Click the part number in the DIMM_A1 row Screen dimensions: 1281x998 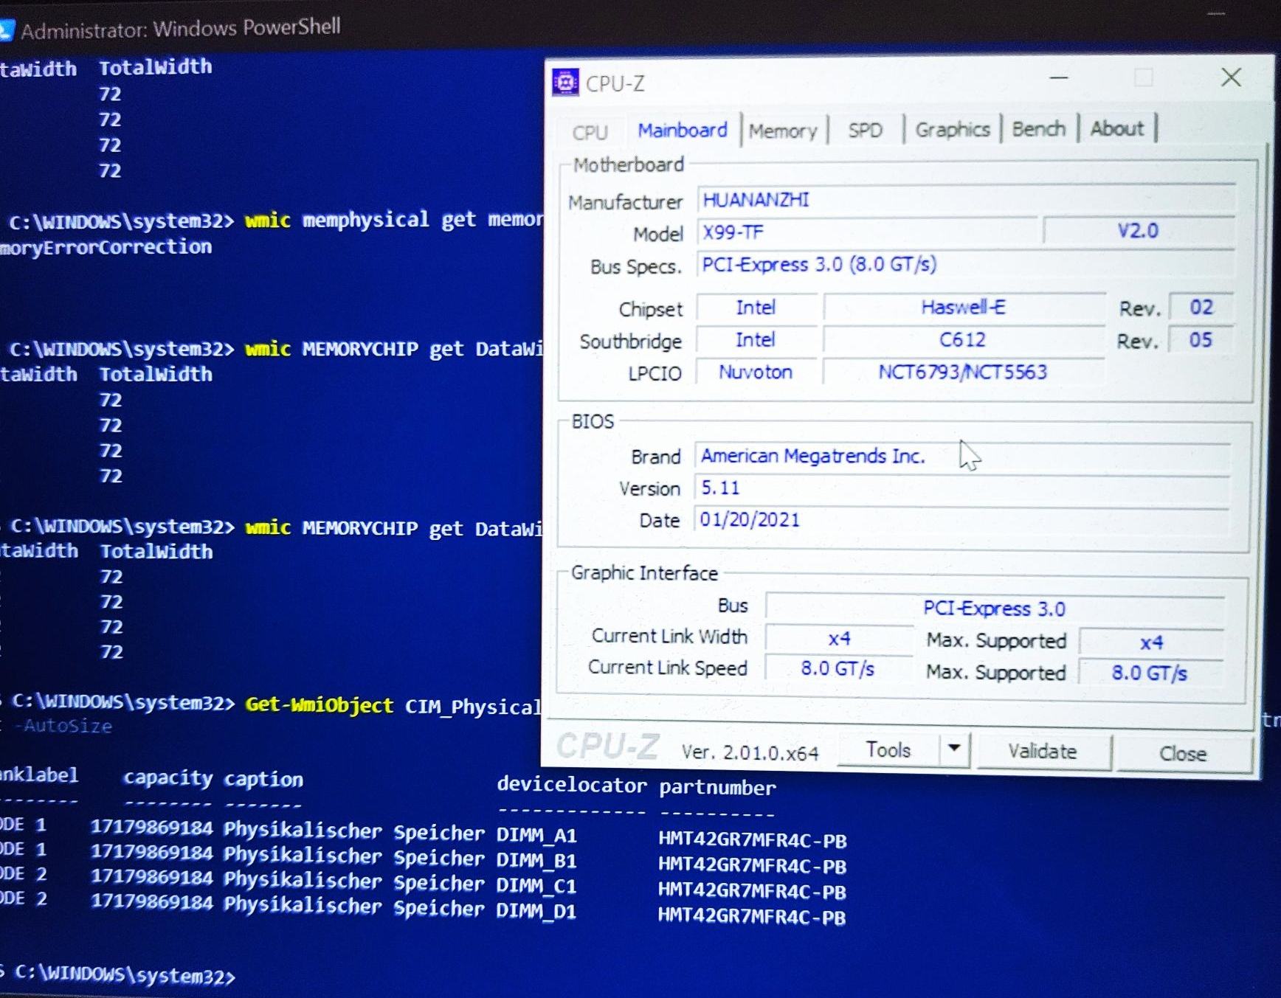point(753,840)
